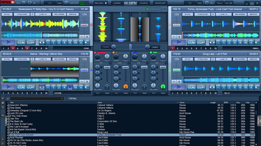The image size is (261, 146).
Task: Enable Brake on the Adeva deck
Action: click(x=73, y=59)
